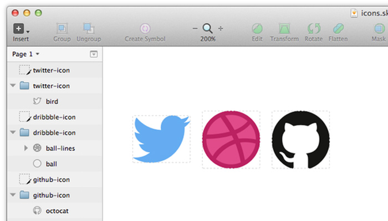Select the bird layer in list
388x221 pixels.
coord(52,102)
